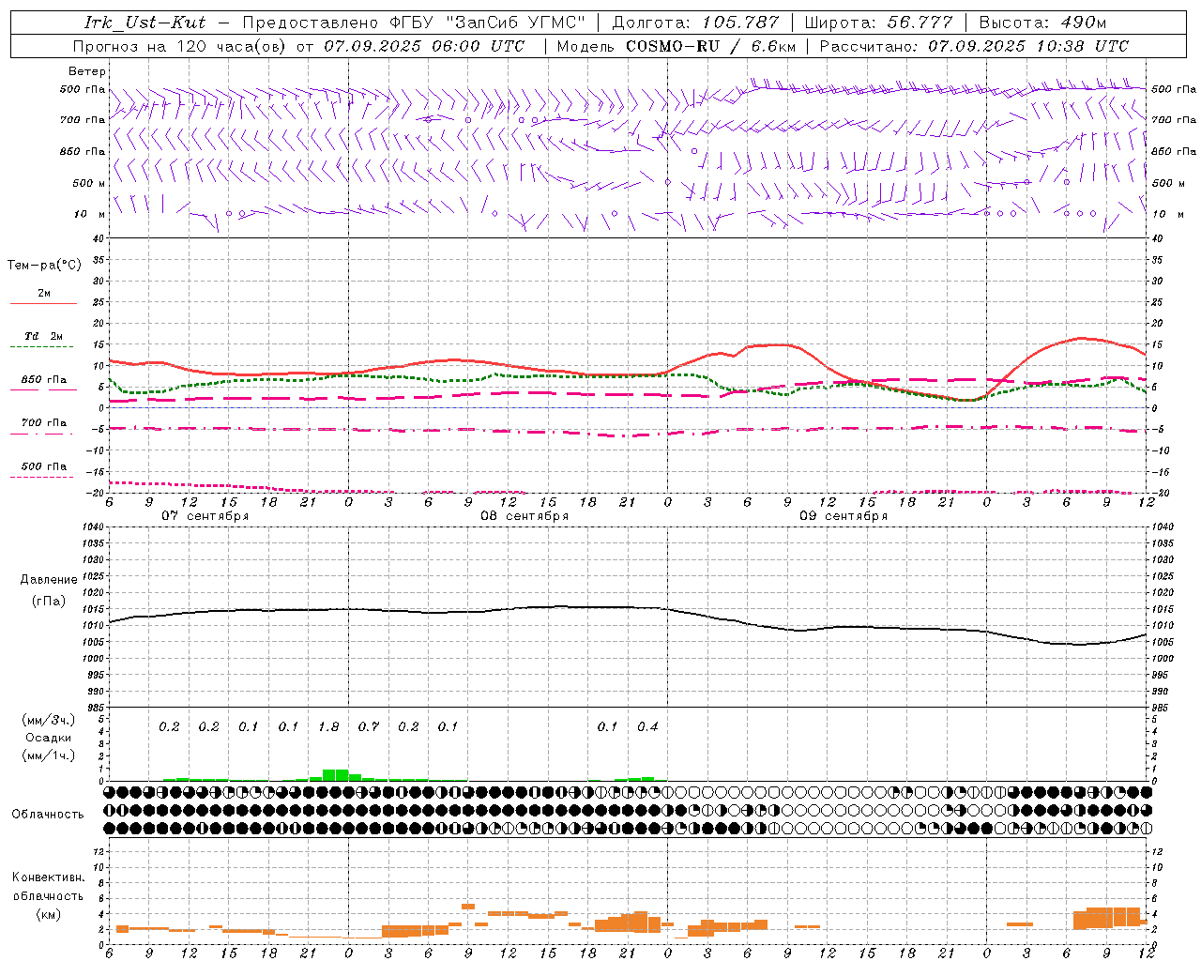
Task: Click the "700 гПа" temperature legend label
Action: pyautogui.click(x=44, y=423)
